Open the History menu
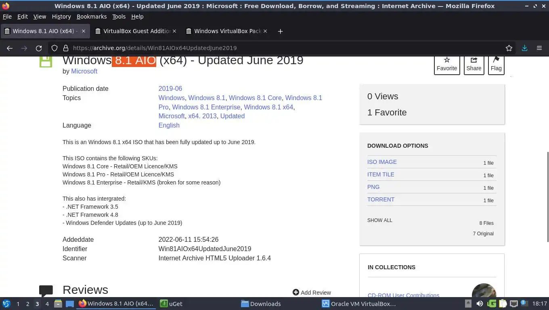 pyautogui.click(x=61, y=17)
